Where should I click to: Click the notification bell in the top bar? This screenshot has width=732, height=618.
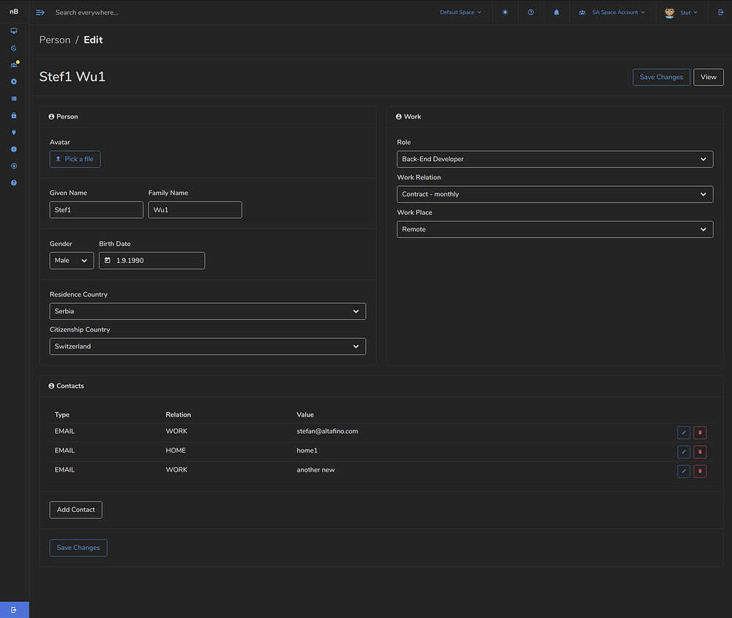pyautogui.click(x=556, y=12)
